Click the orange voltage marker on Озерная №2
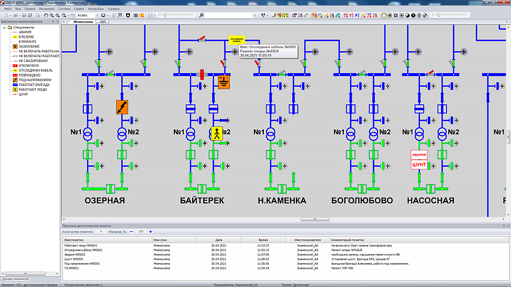Viewport: 511px width, 287px height. click(122, 107)
